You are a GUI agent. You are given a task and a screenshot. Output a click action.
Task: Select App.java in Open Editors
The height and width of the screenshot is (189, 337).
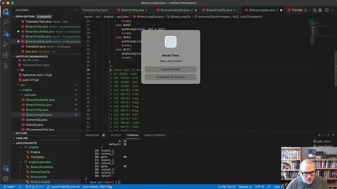point(32,51)
